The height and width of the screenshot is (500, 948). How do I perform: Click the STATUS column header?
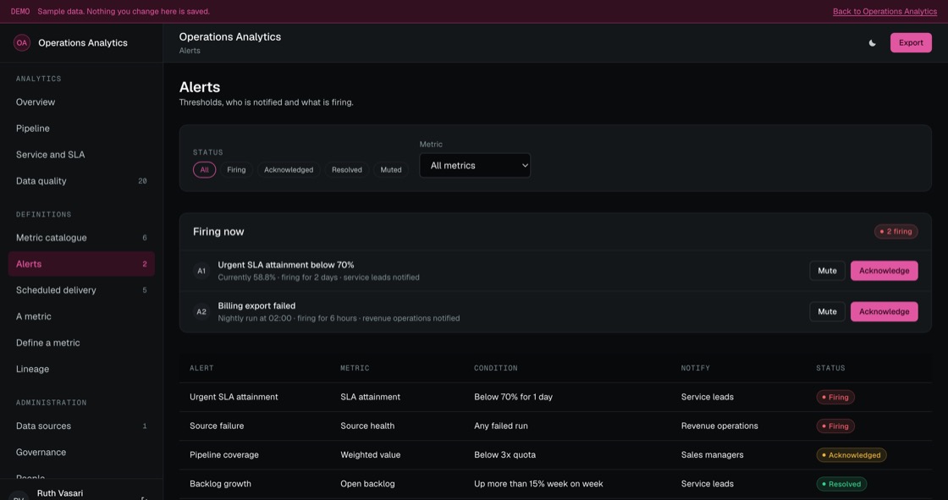830,368
